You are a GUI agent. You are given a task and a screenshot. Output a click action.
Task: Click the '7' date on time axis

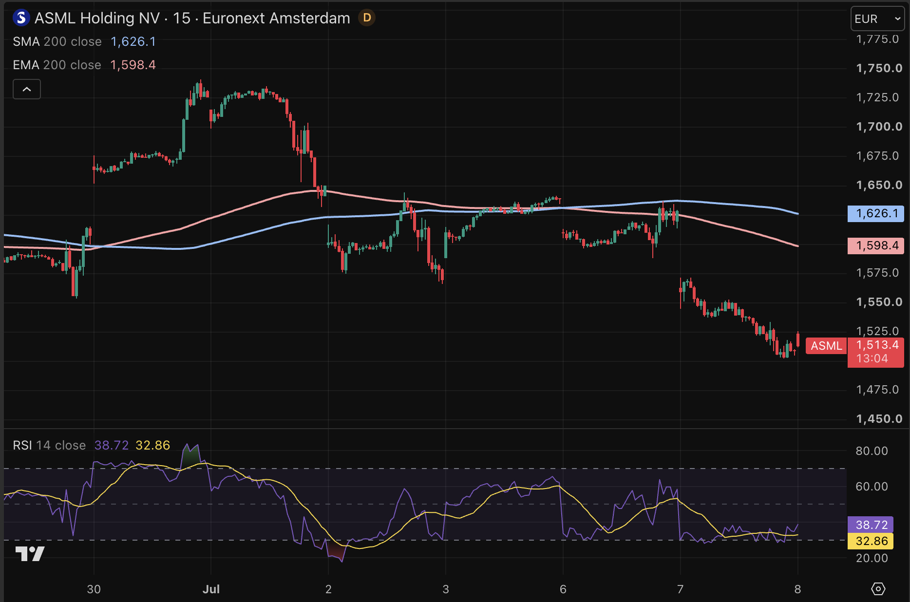pyautogui.click(x=681, y=589)
